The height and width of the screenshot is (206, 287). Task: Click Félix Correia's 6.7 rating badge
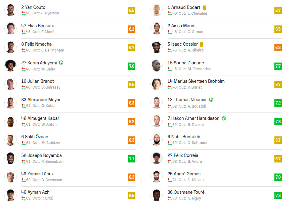pos(278,158)
